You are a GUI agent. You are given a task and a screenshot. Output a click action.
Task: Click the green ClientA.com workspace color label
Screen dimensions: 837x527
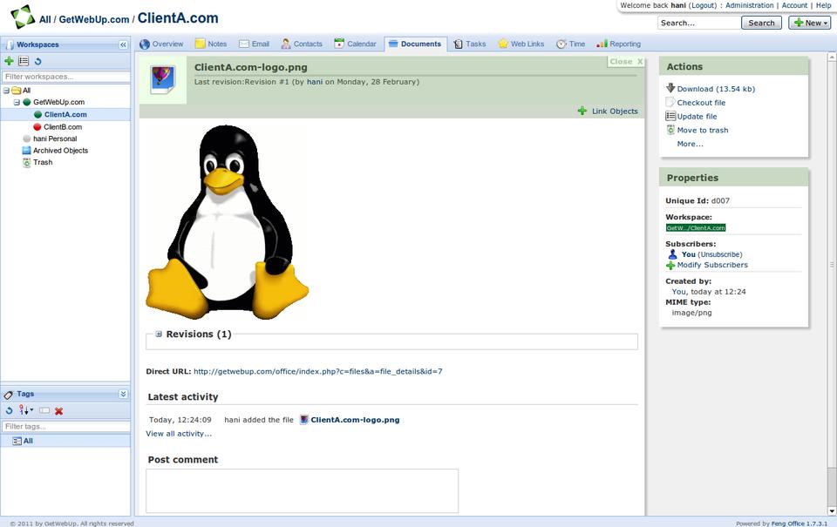click(x=696, y=227)
